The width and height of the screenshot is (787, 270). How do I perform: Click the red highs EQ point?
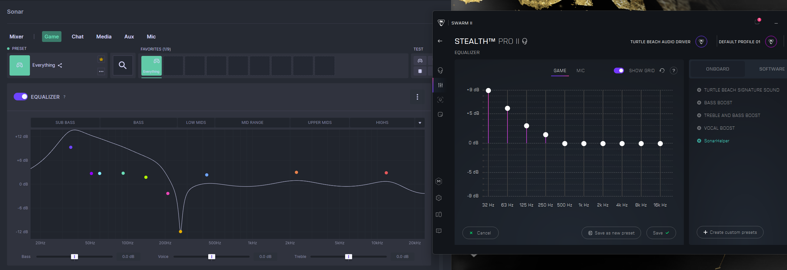386,173
